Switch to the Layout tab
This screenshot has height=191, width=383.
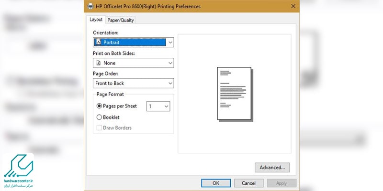tap(96, 20)
